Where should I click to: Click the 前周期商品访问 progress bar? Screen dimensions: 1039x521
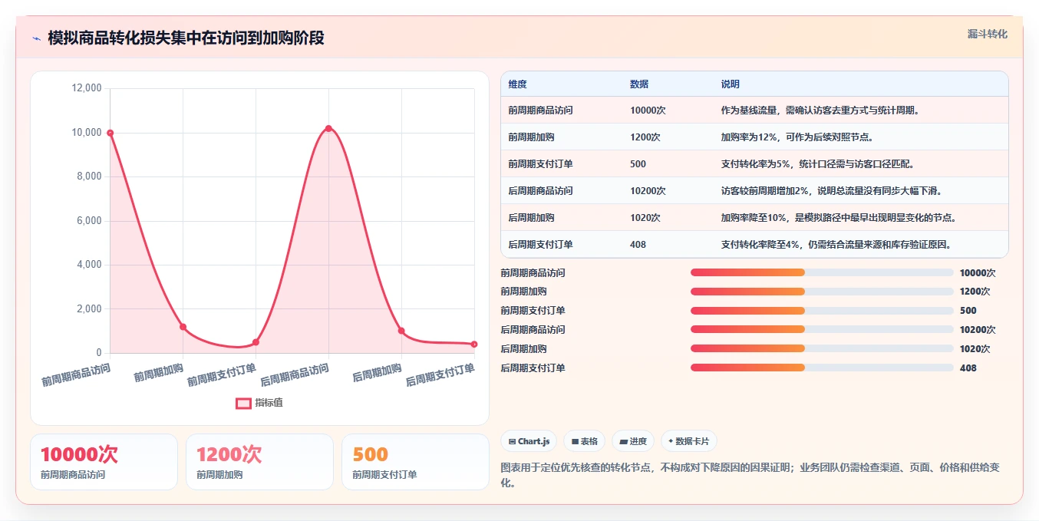click(822, 272)
